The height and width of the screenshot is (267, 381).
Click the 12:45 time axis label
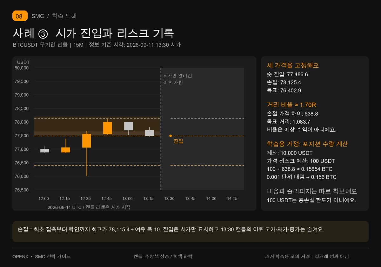pos(106,199)
